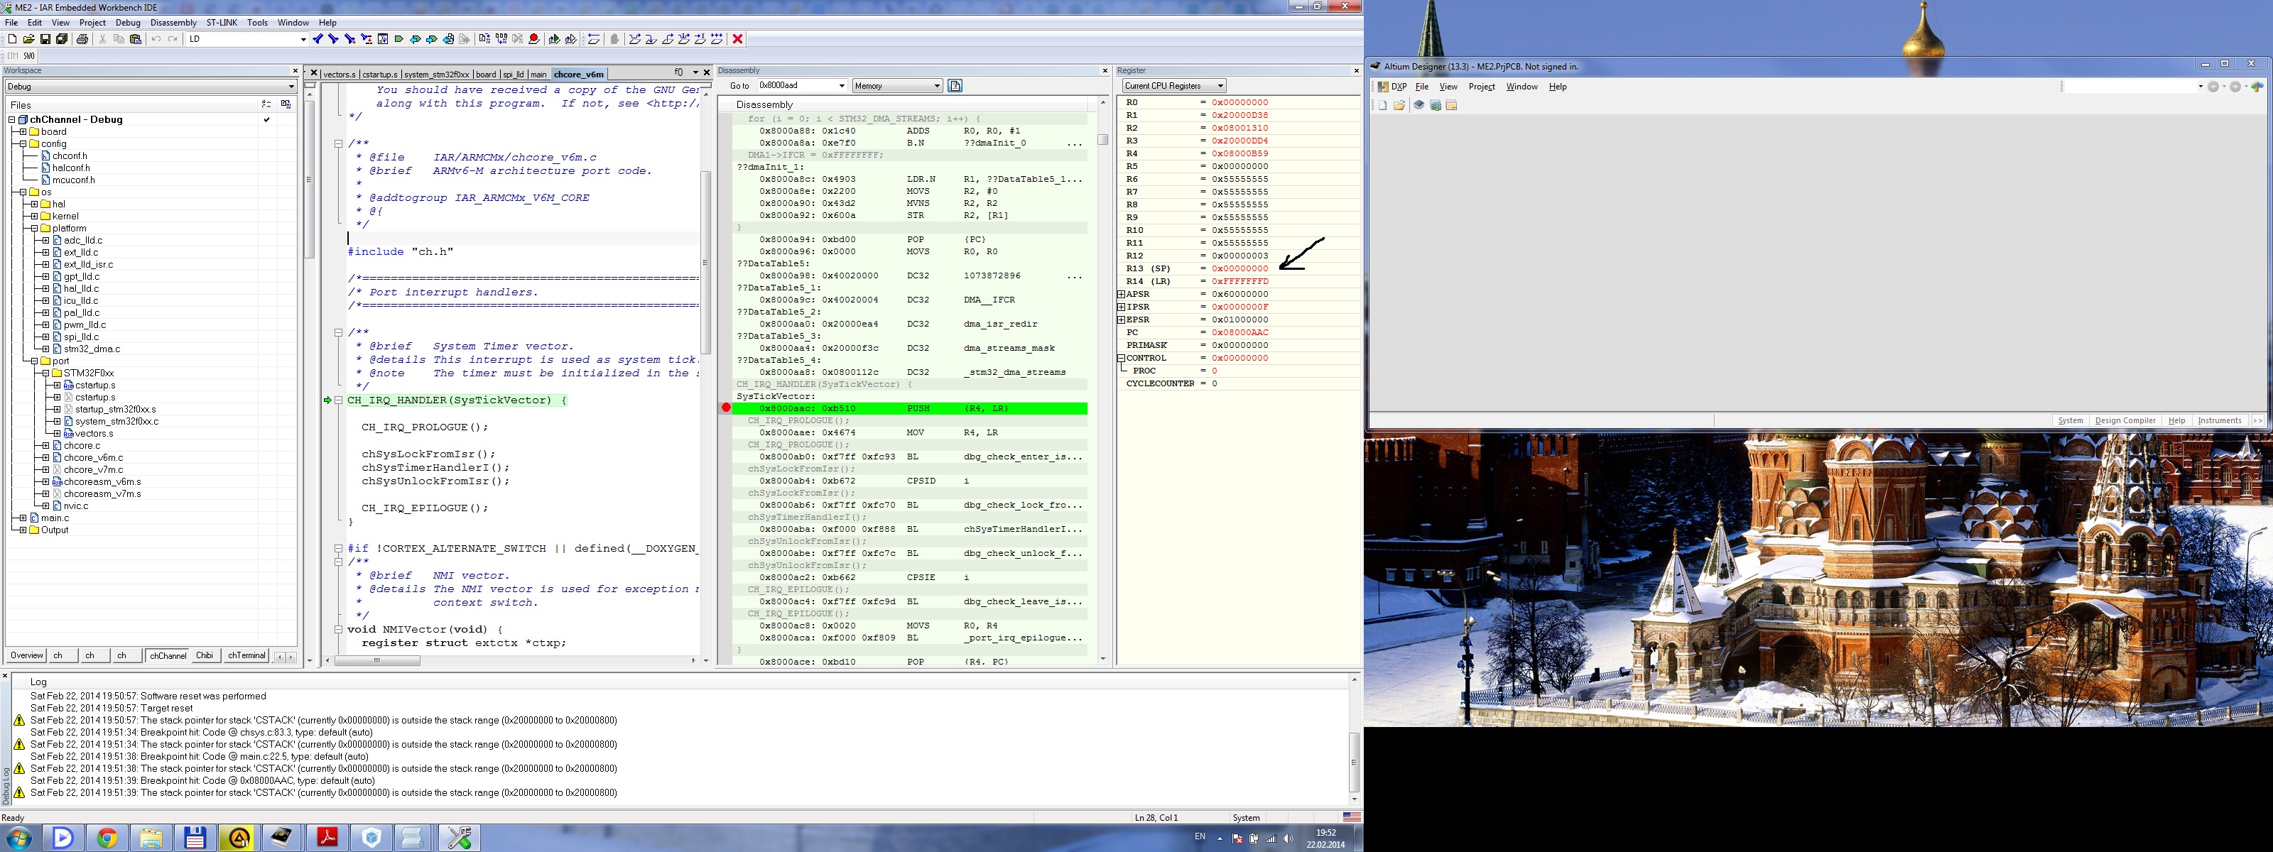Open the Memory zone dropdown in Disassembly
The width and height of the screenshot is (2273, 852).
[x=897, y=85]
